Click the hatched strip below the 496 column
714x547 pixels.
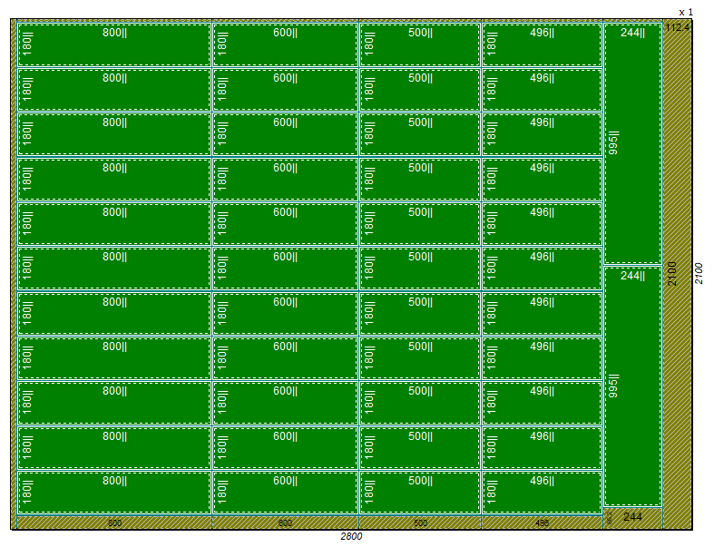click(542, 523)
